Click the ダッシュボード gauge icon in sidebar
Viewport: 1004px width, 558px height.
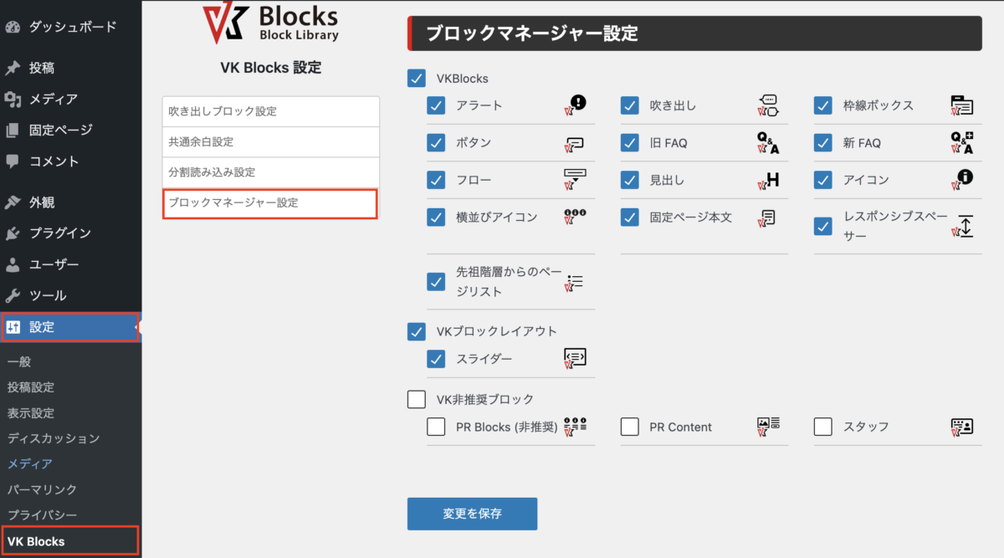click(14, 26)
